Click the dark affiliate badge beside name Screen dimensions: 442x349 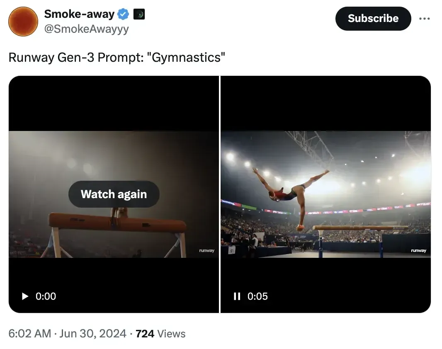click(139, 14)
